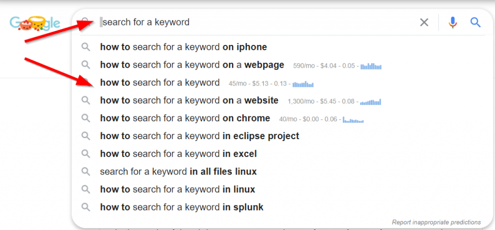495x230 pixels.
Task: Select suggestion ending "in splunk"
Action: tap(181, 207)
